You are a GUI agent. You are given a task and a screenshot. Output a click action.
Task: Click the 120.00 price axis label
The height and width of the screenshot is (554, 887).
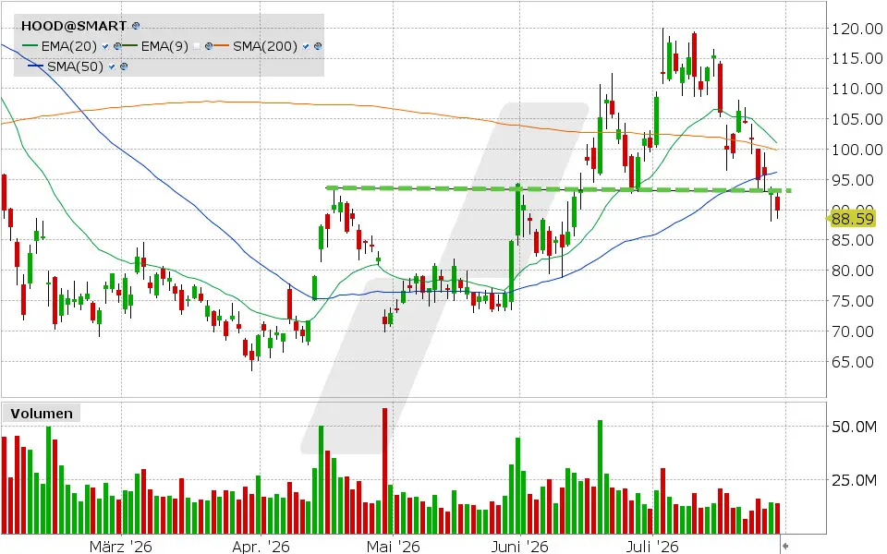pos(857,29)
